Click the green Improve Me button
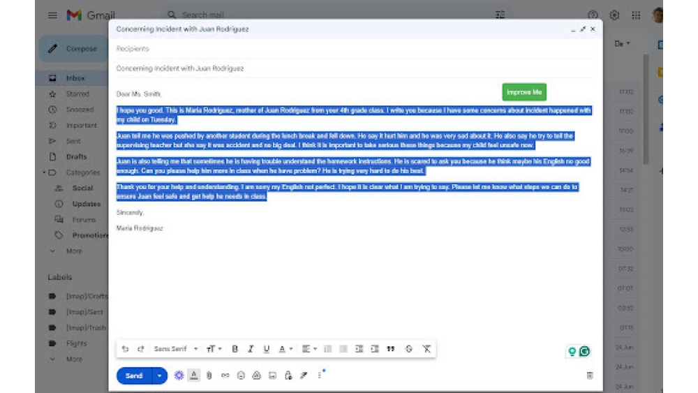This screenshot has height=393, width=698. pos(524,92)
